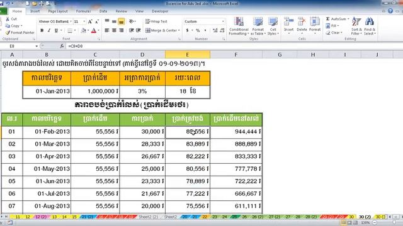Click the Accounting dollar format icon
Image resolution: width=403 pixels, height=226 pixels.
click(187, 31)
